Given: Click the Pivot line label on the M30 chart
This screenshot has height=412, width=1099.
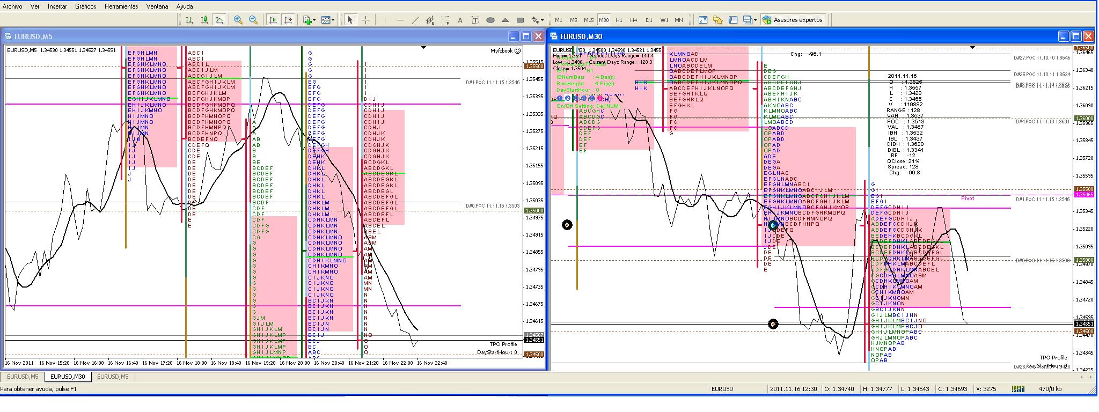Looking at the screenshot, I should [967, 198].
